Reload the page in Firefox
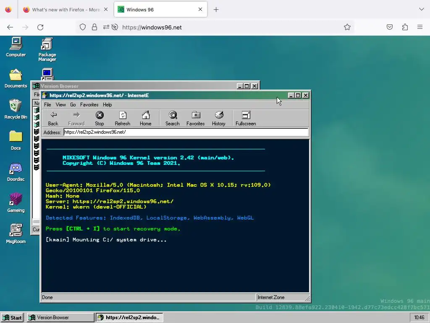 (x=40, y=27)
